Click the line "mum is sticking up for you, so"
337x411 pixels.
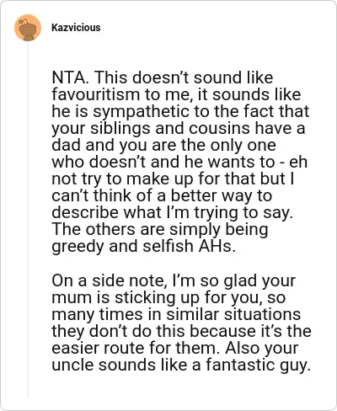[168, 297]
